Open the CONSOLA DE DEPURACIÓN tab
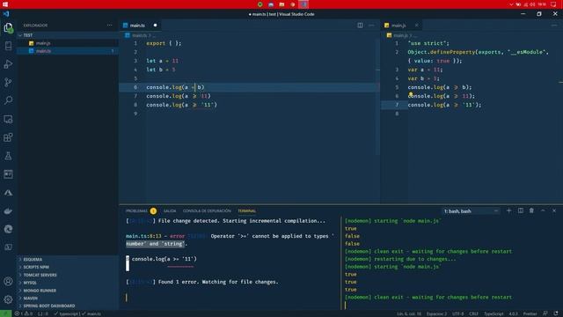 (207, 211)
